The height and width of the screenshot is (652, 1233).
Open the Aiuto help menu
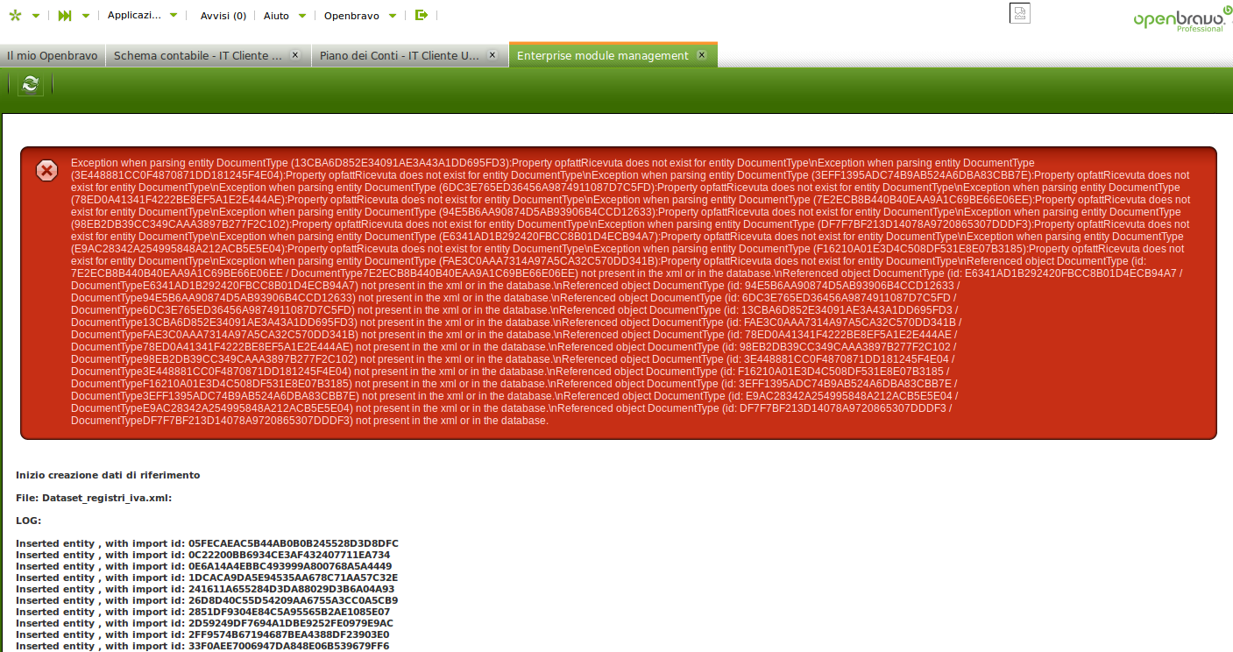tap(276, 16)
